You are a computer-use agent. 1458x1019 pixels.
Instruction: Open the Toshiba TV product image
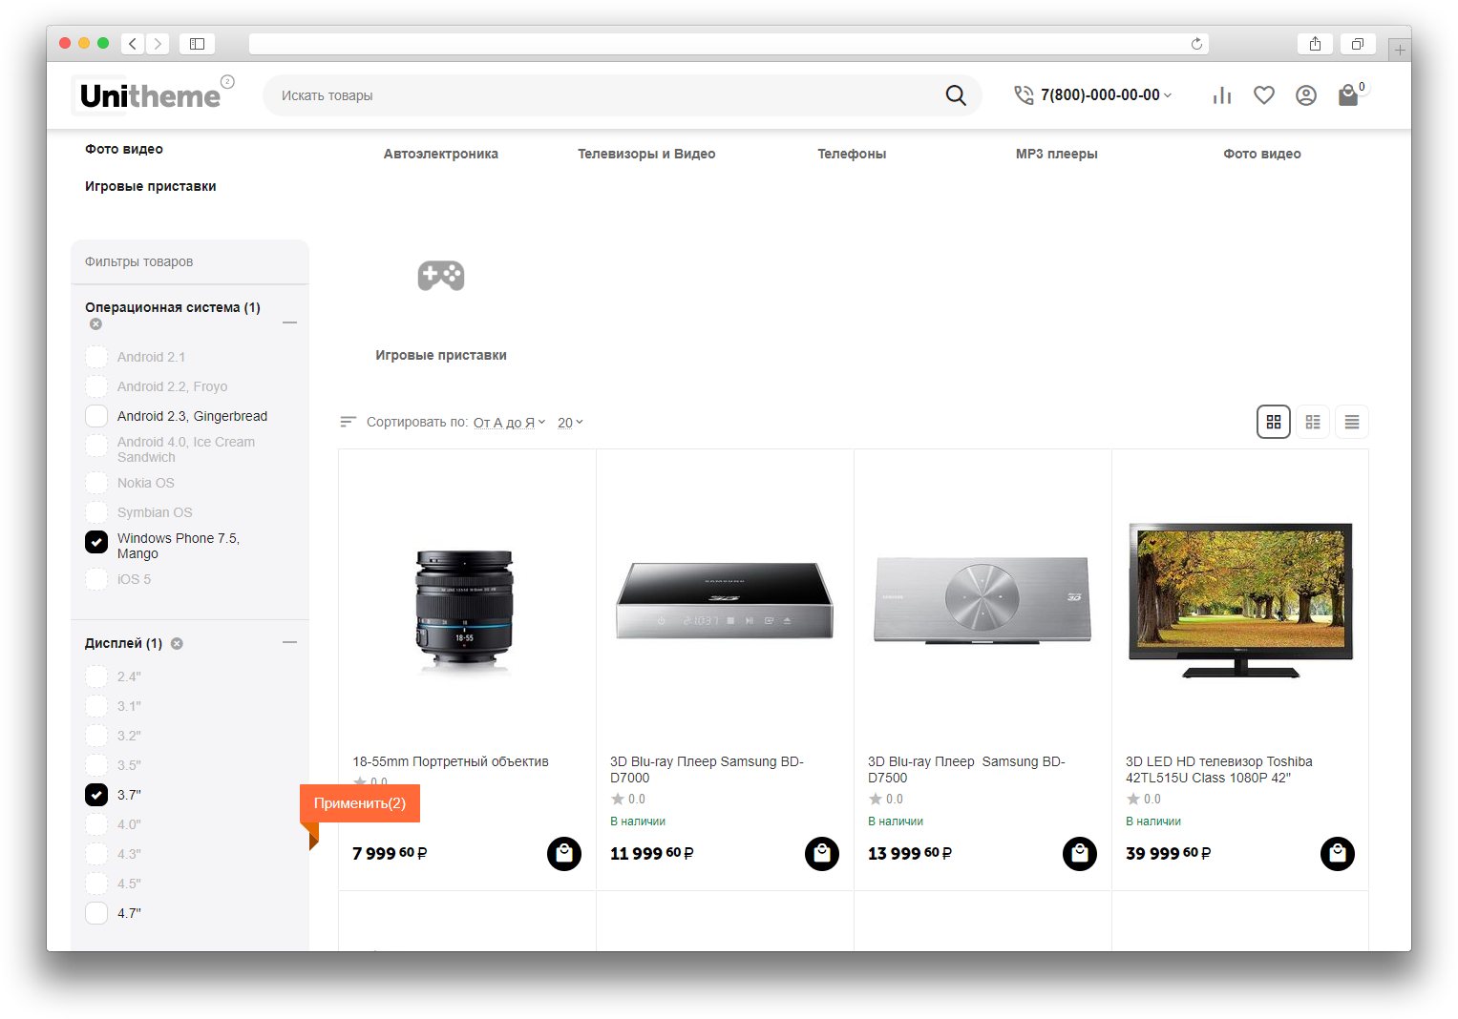tap(1240, 600)
